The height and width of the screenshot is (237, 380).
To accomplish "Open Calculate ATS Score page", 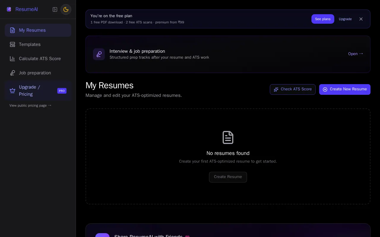I will tap(38, 59).
